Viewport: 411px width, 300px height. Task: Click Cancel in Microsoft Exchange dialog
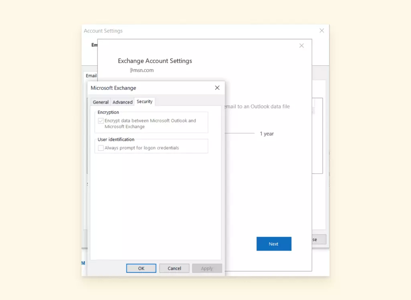(x=174, y=268)
